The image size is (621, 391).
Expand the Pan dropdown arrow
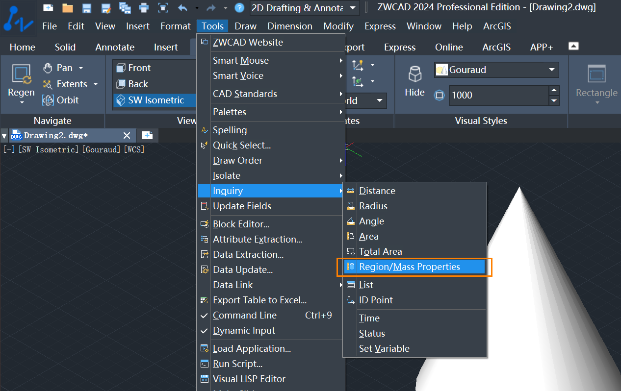click(x=81, y=68)
